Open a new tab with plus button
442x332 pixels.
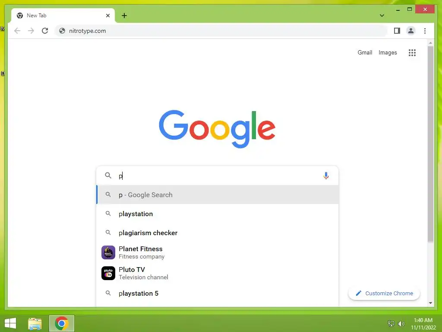[x=124, y=16]
